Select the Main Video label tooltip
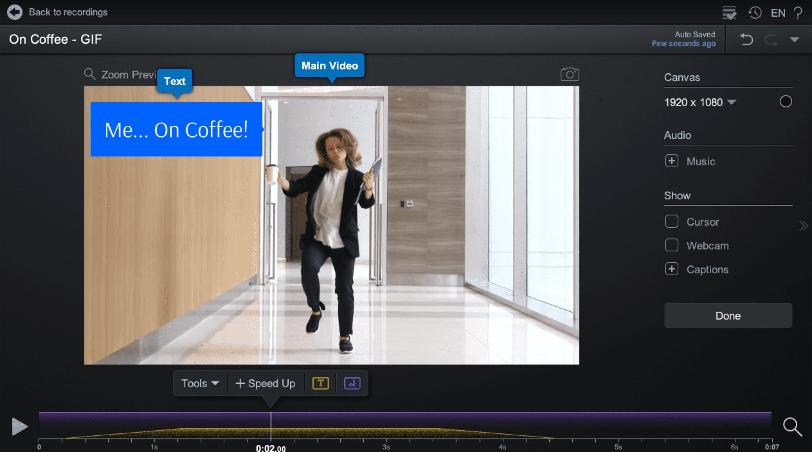 [x=329, y=66]
